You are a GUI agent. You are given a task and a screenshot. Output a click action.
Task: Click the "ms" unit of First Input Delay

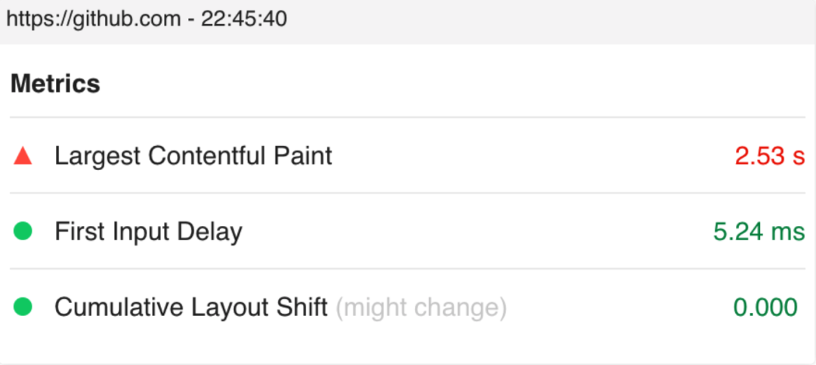787,232
